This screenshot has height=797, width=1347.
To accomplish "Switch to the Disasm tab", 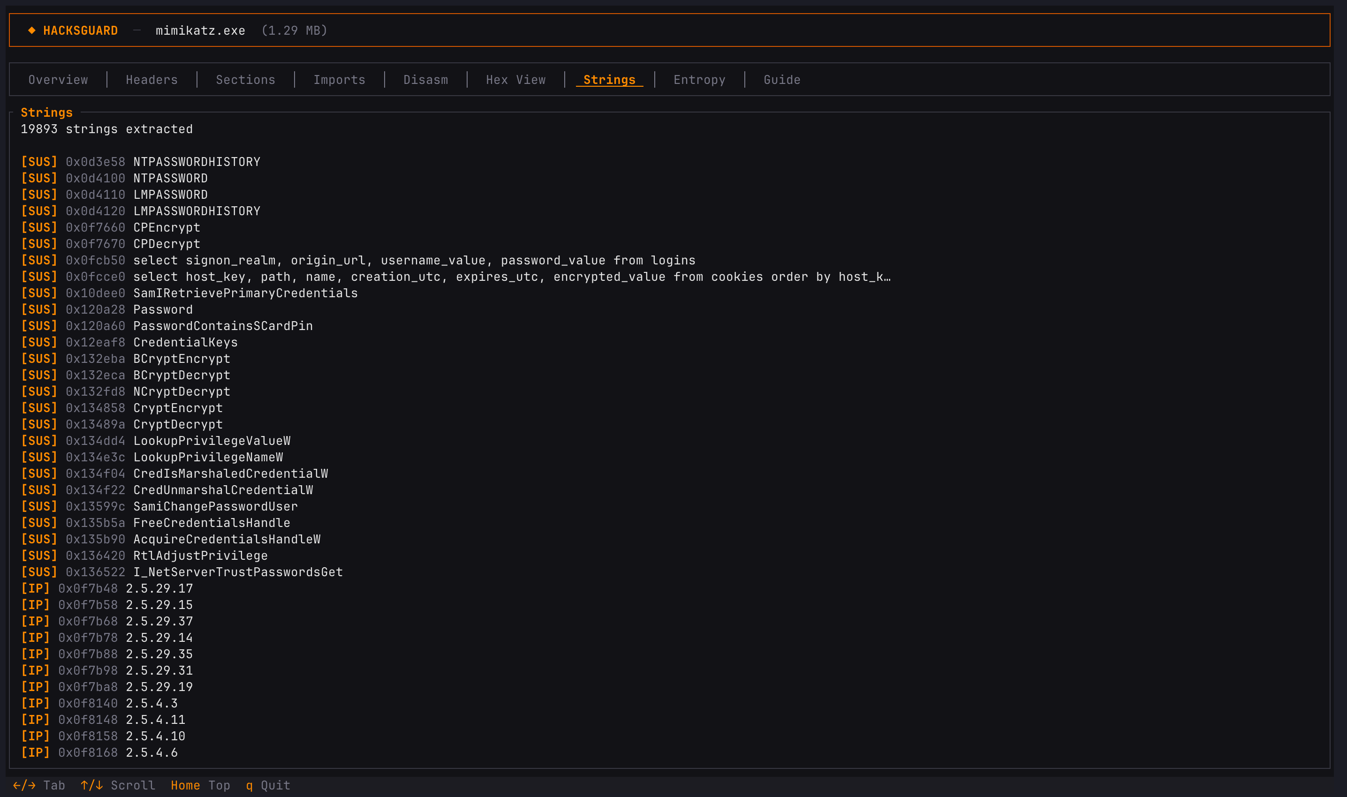I will click(425, 80).
